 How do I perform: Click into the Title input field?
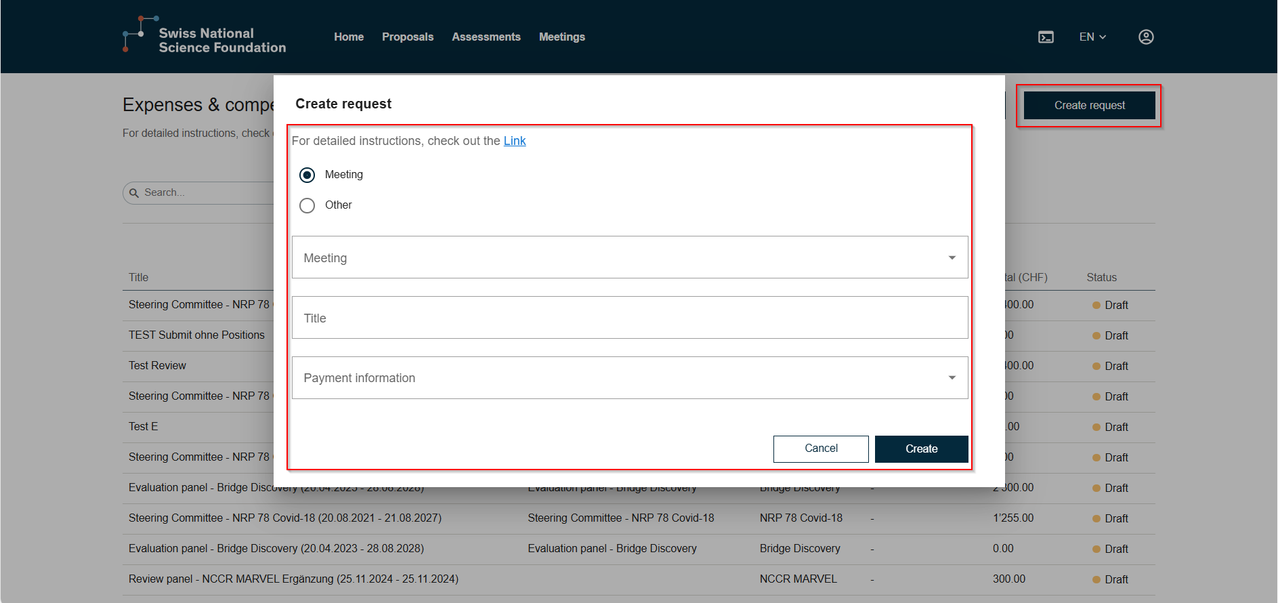click(629, 318)
